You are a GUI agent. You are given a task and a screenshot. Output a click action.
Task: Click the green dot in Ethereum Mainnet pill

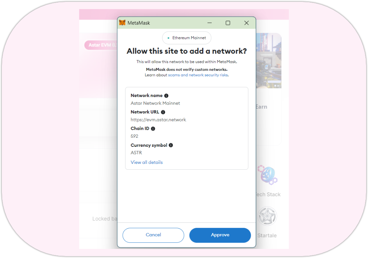point(168,38)
